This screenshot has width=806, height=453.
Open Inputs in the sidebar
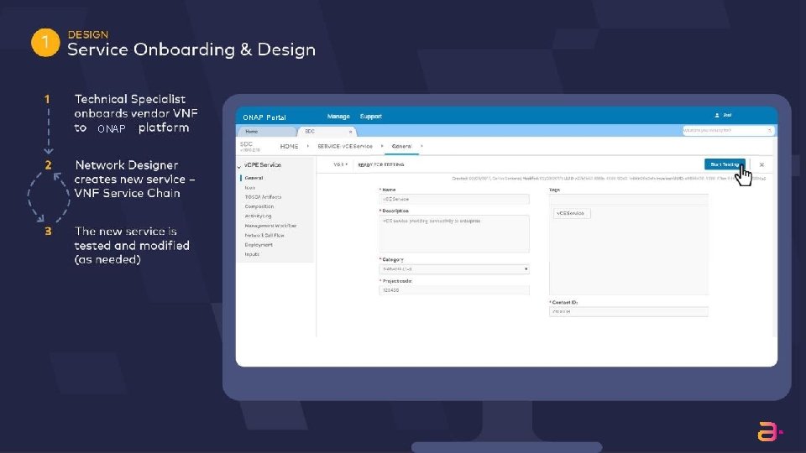252,254
